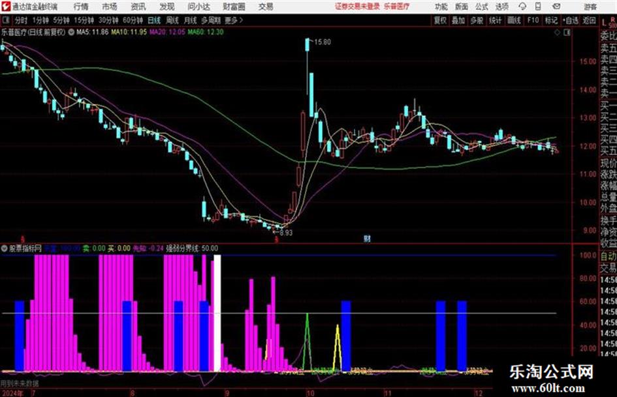Select the 月线 monthly period
617x397 pixels.
(x=191, y=20)
